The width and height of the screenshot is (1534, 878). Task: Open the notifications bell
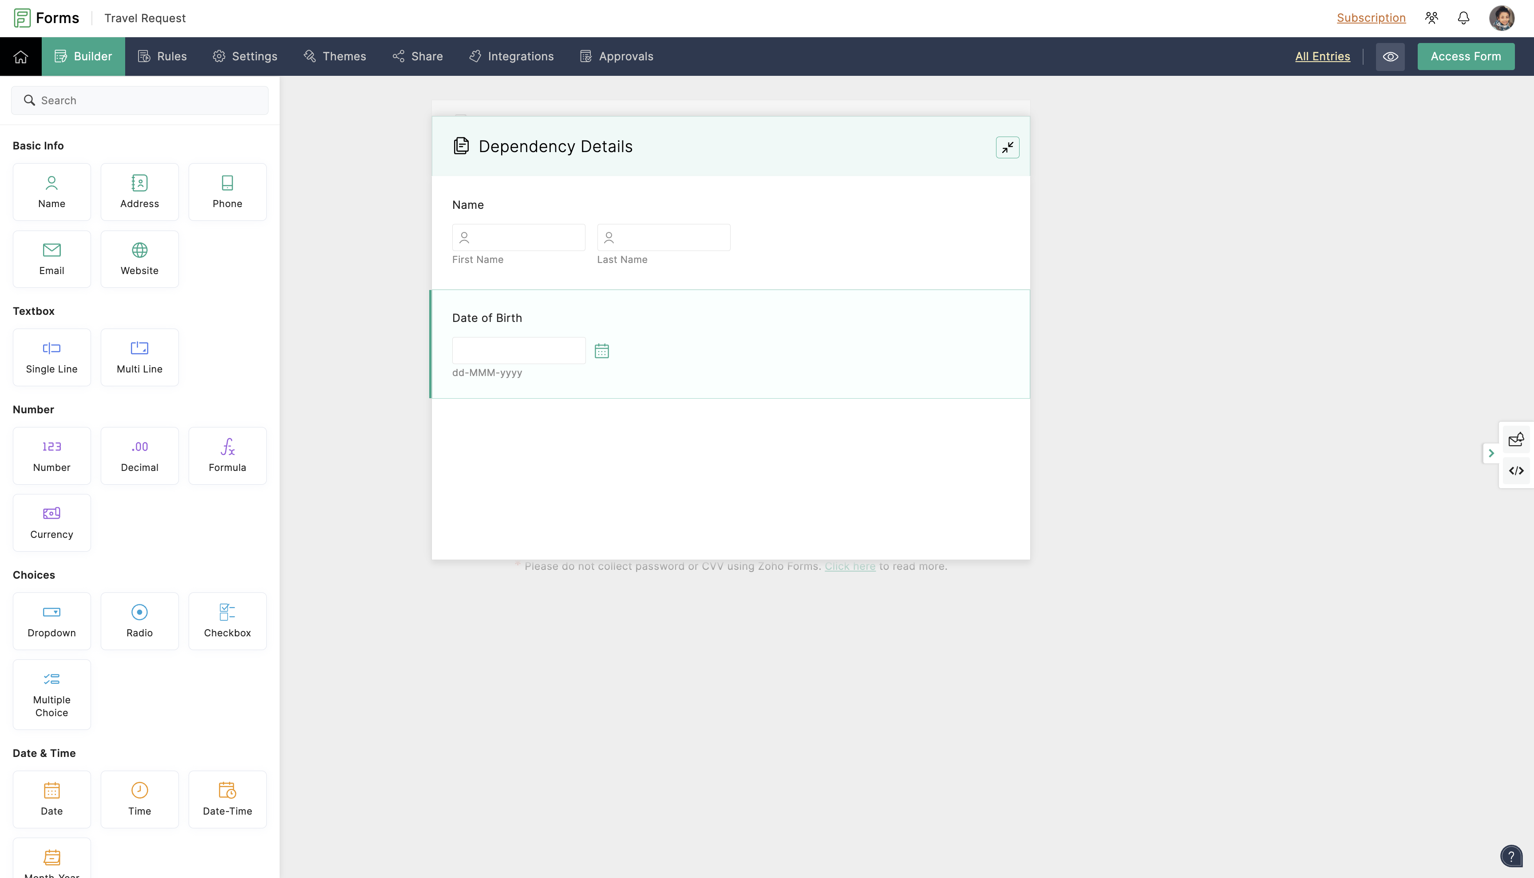1463,18
